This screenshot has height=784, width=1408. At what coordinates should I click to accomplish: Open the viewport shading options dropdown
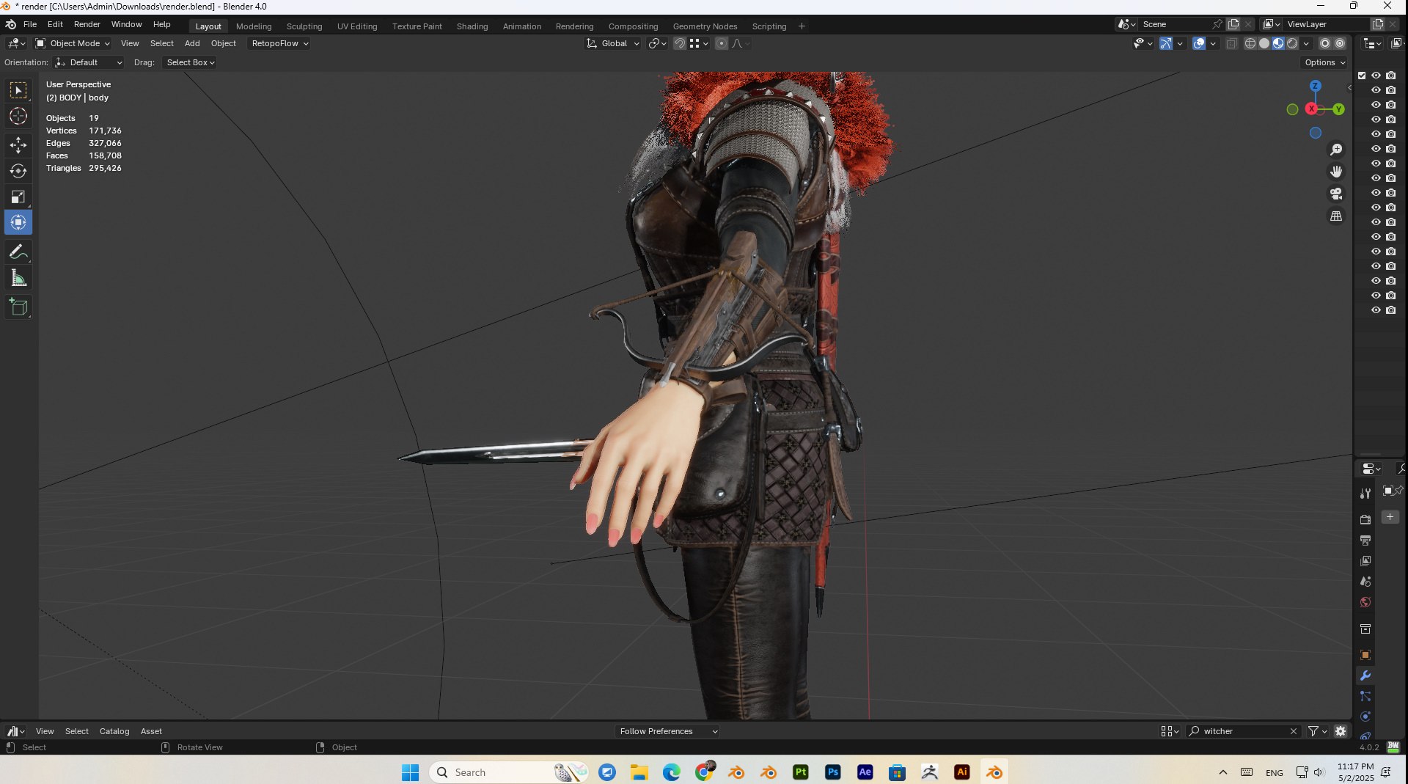tap(1306, 44)
